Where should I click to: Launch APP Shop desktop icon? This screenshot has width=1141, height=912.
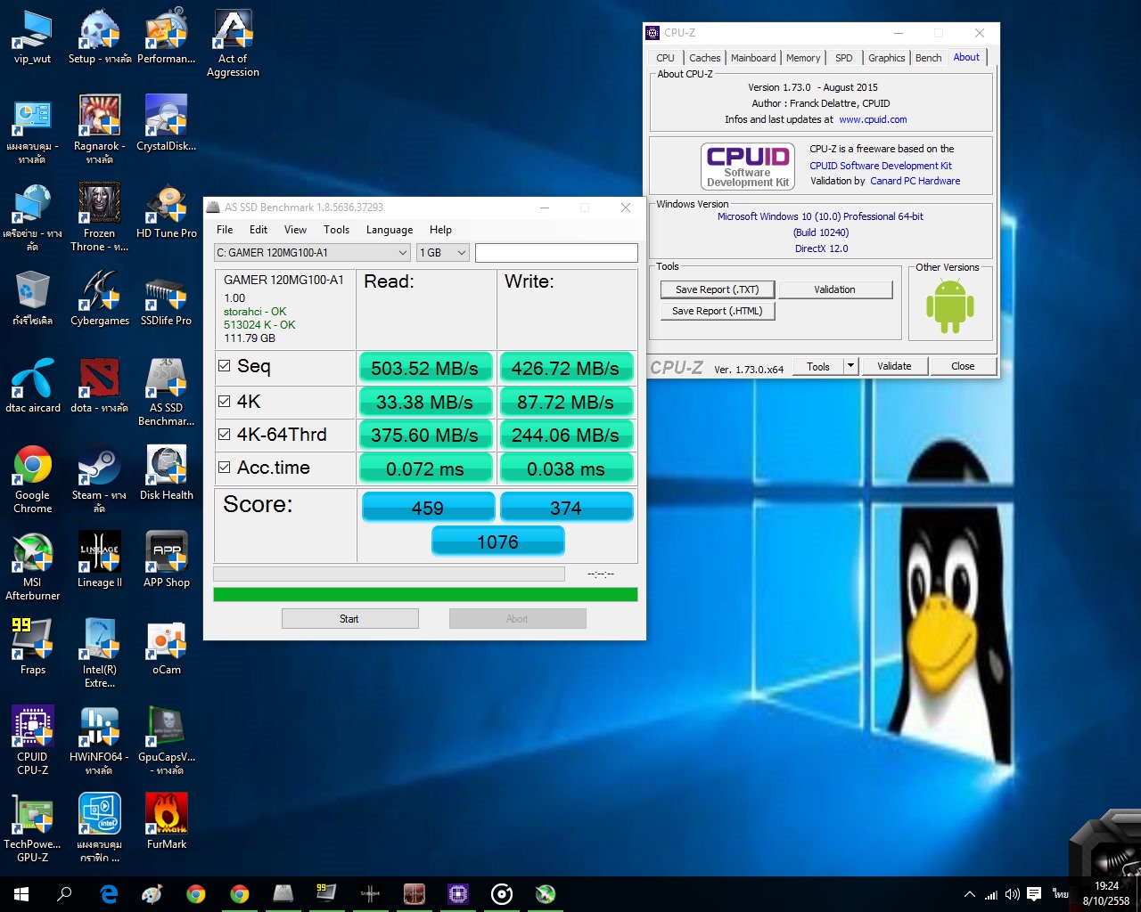pyautogui.click(x=167, y=560)
